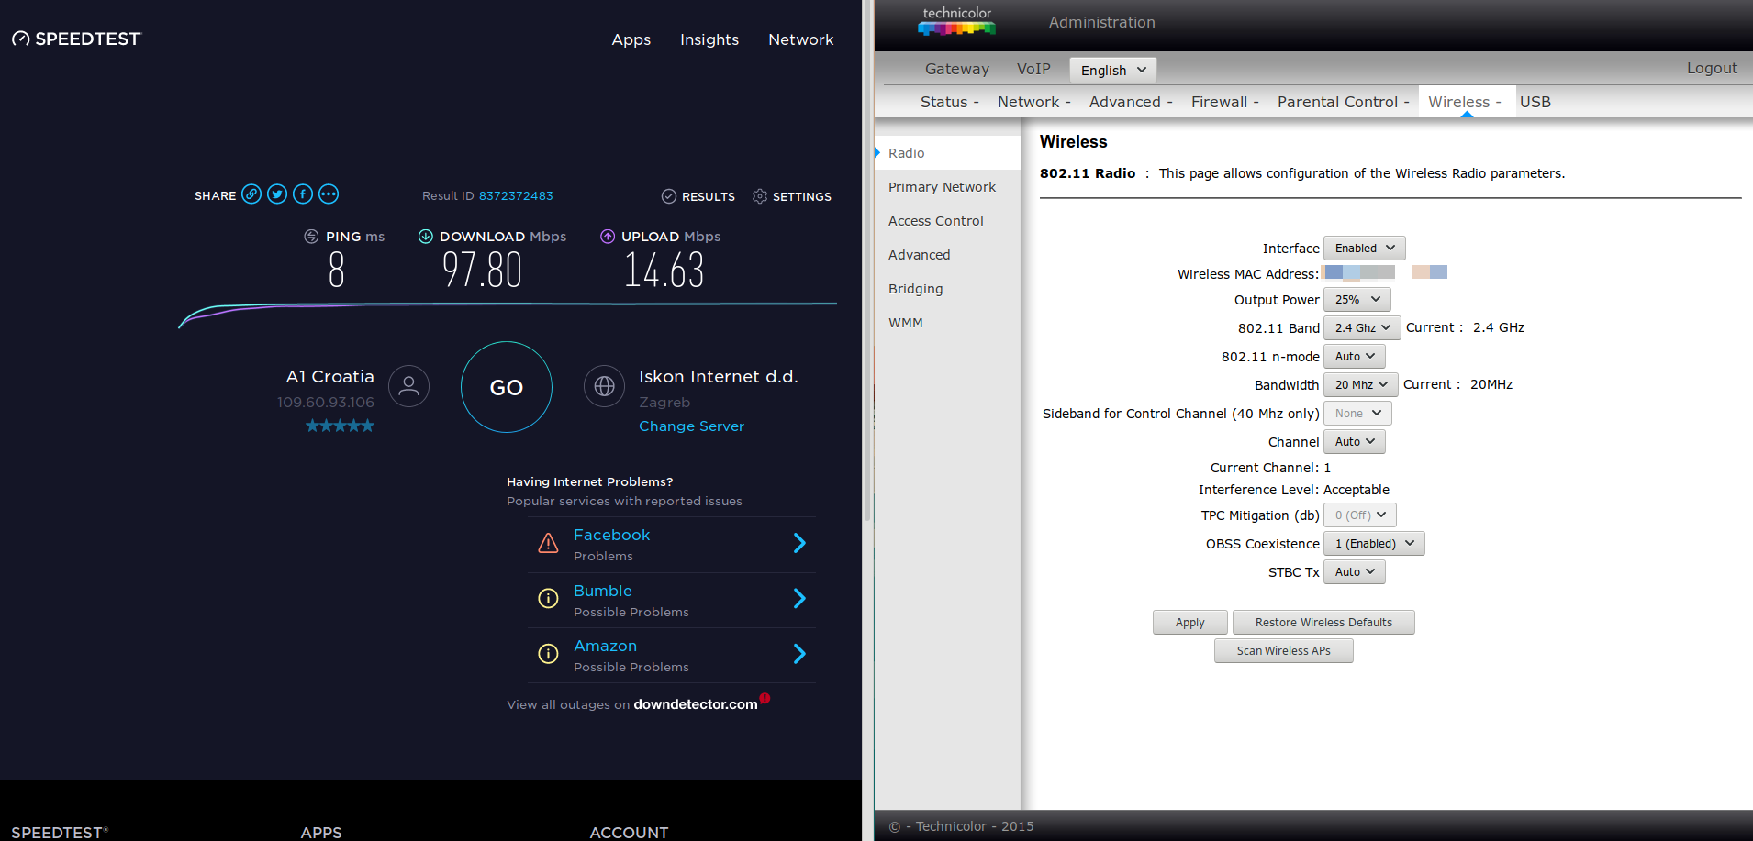Open the Apps menu on Speedtest
The image size is (1753, 841).
(631, 39)
